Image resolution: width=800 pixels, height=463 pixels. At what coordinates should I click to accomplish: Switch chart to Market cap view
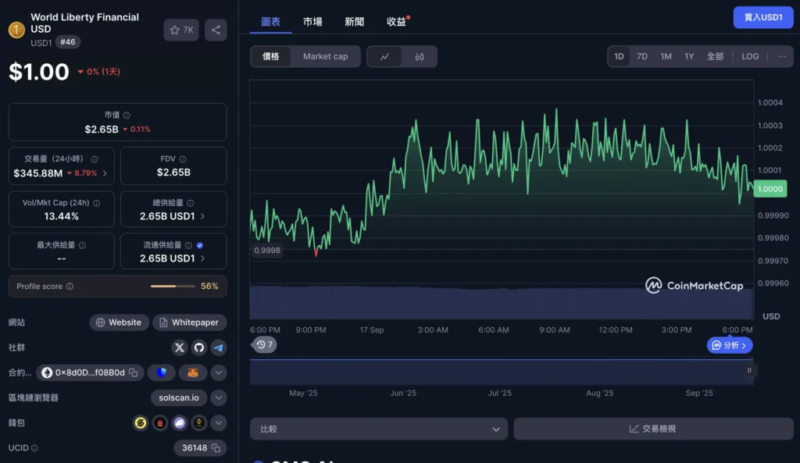(326, 56)
